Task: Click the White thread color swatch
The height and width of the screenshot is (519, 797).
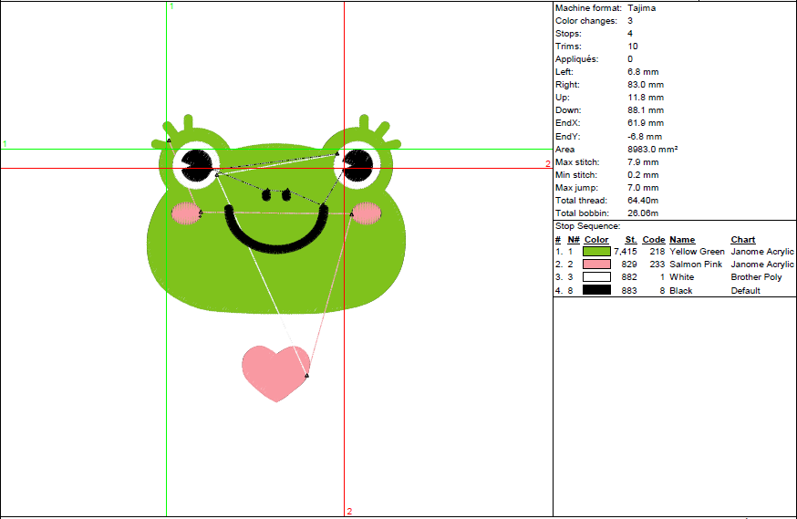Action: pyautogui.click(x=596, y=277)
